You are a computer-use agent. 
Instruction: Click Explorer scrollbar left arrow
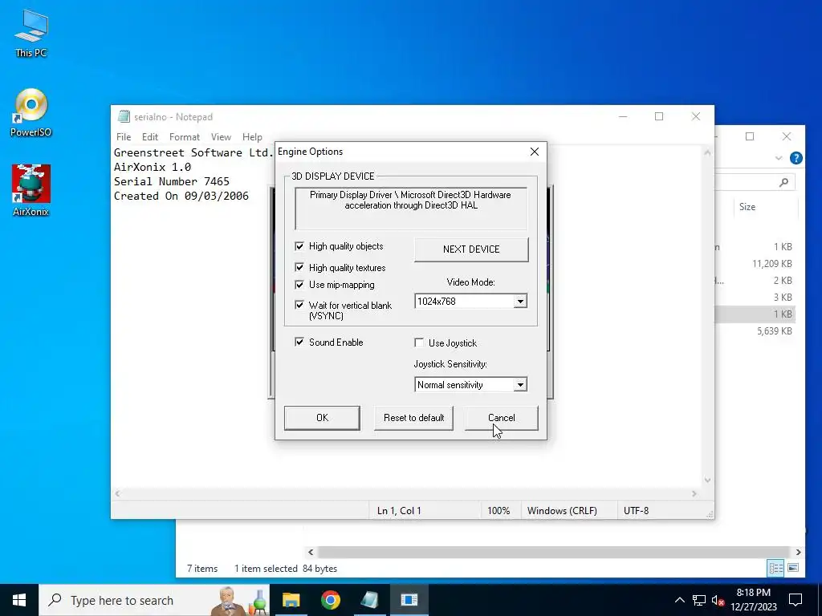pyautogui.click(x=311, y=552)
